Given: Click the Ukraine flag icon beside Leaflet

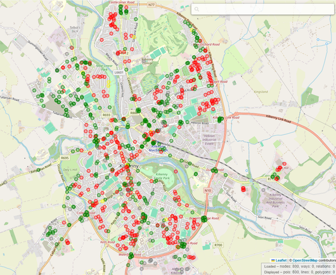Looking at the screenshot, I should 273,260.
